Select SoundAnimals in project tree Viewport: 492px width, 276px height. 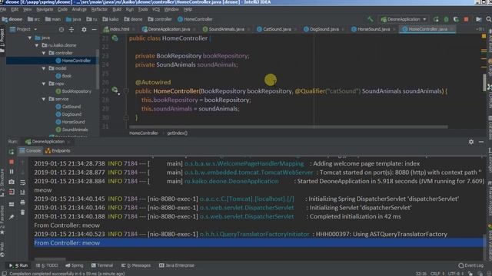pyautogui.click(x=71, y=130)
